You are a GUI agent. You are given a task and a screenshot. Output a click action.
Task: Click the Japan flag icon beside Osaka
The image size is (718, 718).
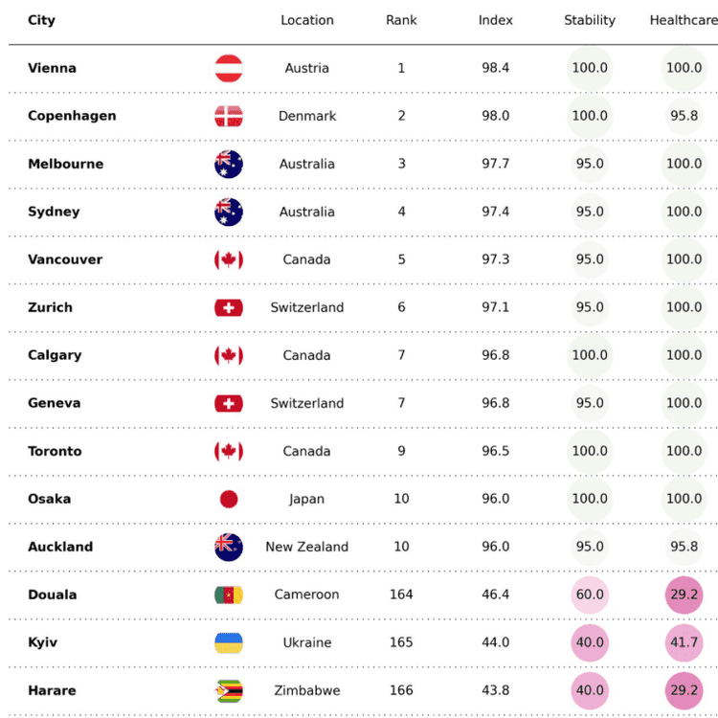[x=229, y=499]
